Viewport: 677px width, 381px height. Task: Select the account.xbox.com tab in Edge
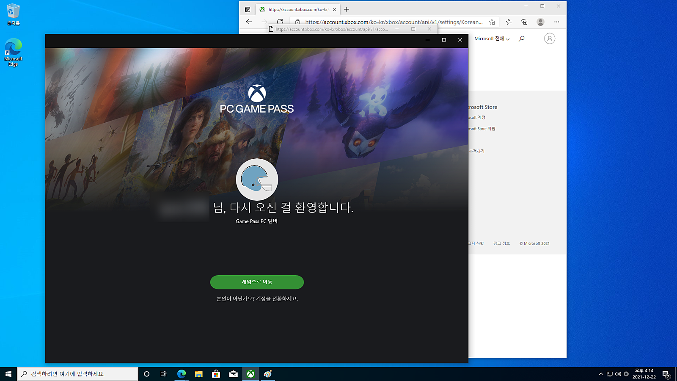coord(298,9)
